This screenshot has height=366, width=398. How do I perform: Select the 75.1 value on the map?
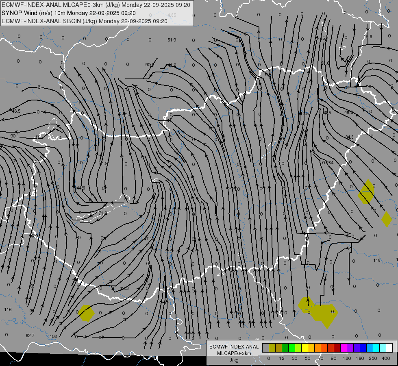(348, 87)
